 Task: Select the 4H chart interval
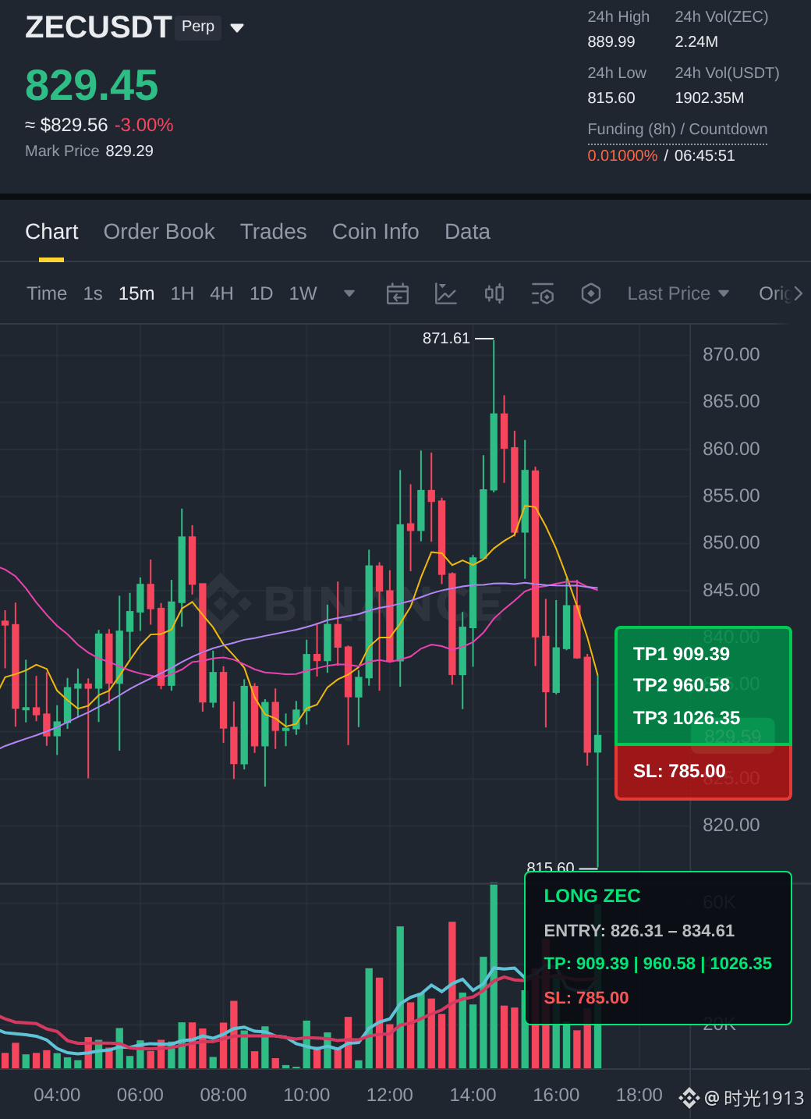coord(221,293)
